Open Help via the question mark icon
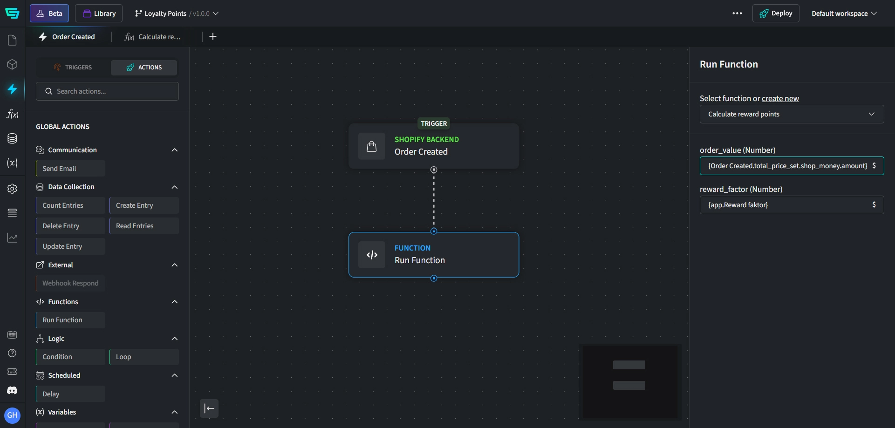Image resolution: width=895 pixels, height=428 pixels. (13, 353)
